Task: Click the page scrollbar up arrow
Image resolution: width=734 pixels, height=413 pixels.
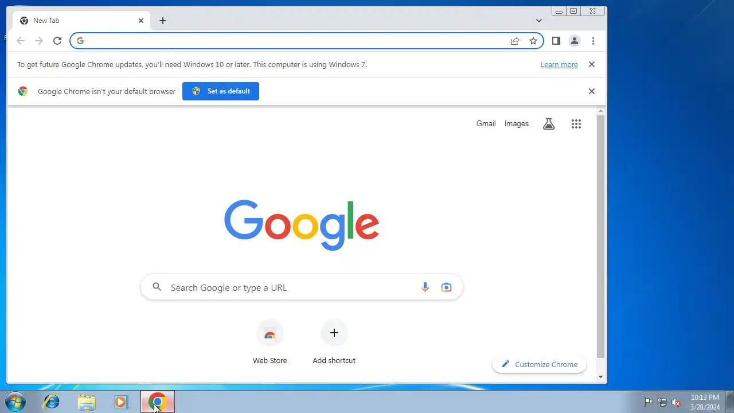Action: pos(601,111)
